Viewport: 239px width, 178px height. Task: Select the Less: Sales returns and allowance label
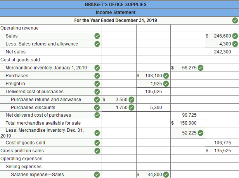[x=42, y=44]
